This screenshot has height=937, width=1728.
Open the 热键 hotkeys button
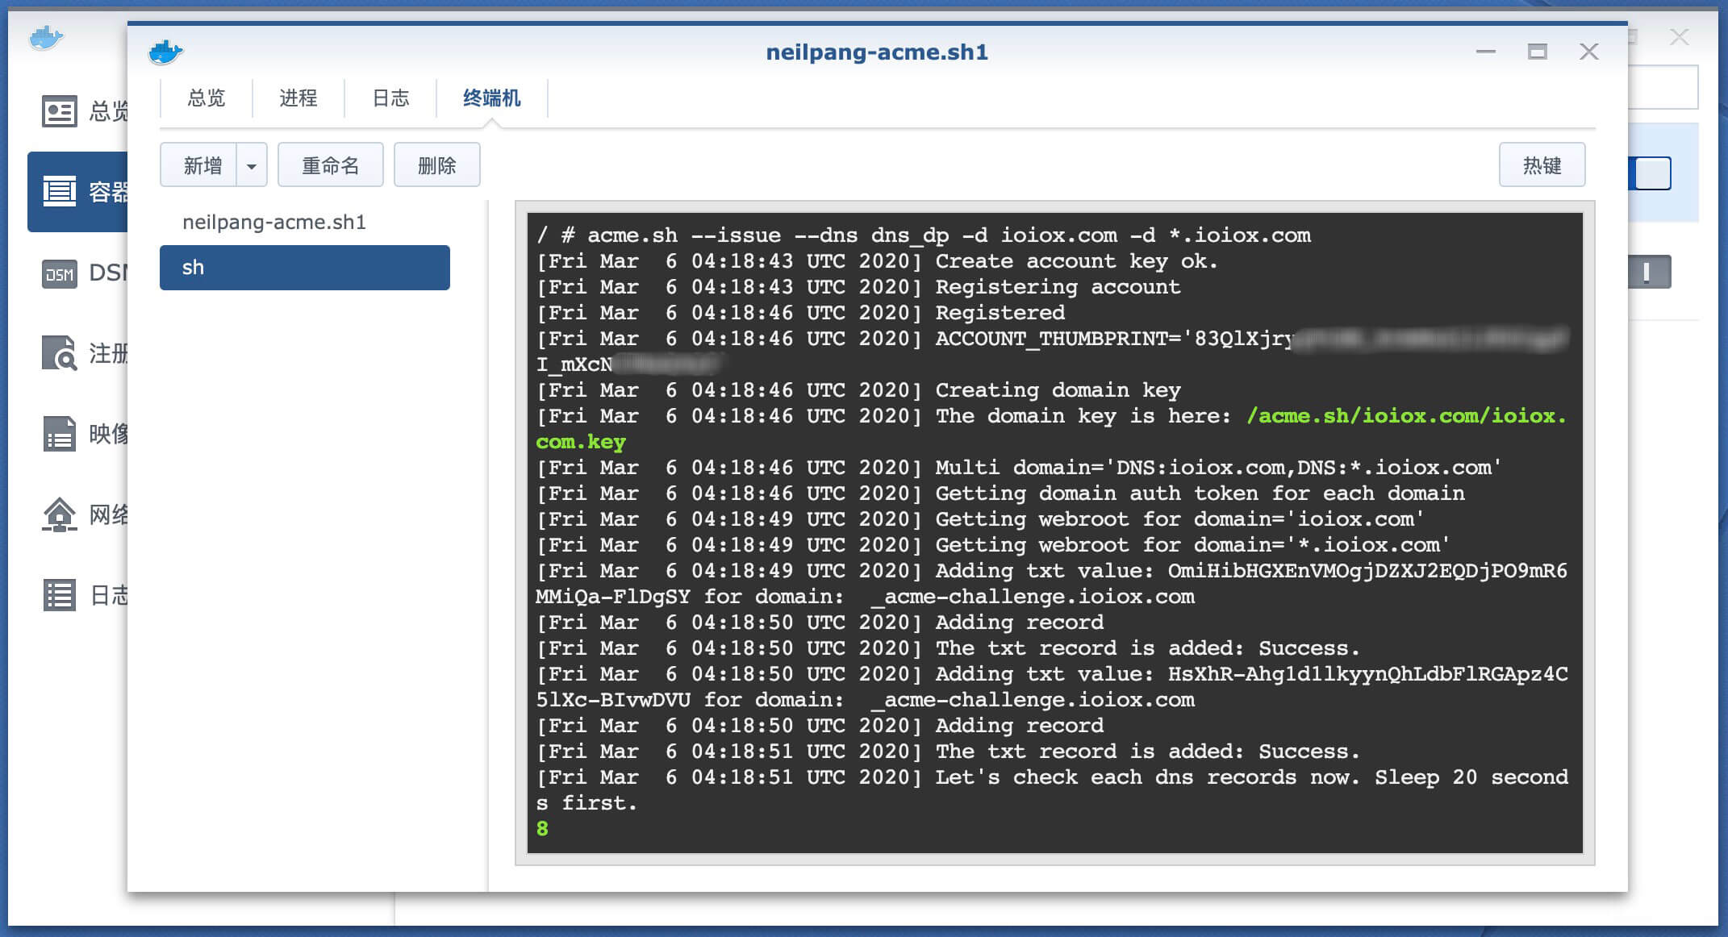pyautogui.click(x=1541, y=166)
